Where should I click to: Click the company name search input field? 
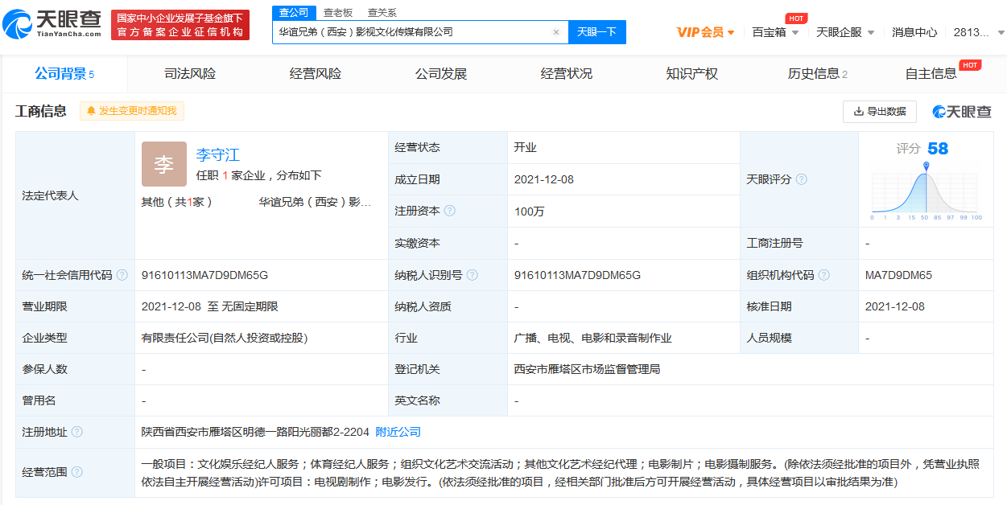[411, 32]
